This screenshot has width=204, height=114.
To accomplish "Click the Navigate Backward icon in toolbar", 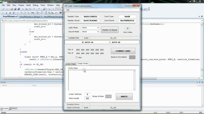I will pyautogui.click(x=44, y=9).
